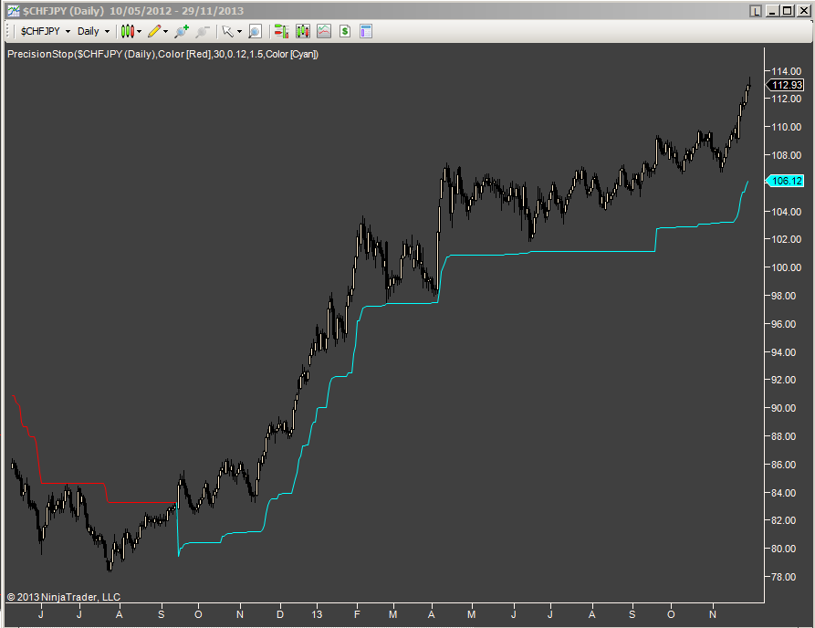Open the Daily interval dropdown
Viewport: 815px width, 628px height.
tap(107, 30)
